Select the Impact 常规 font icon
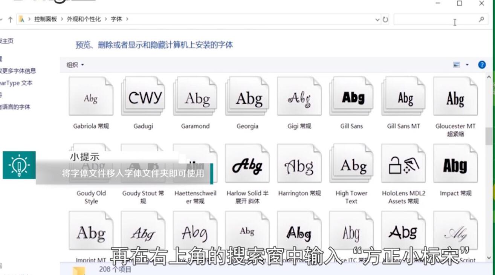495x275 pixels. pyautogui.click(x=455, y=163)
